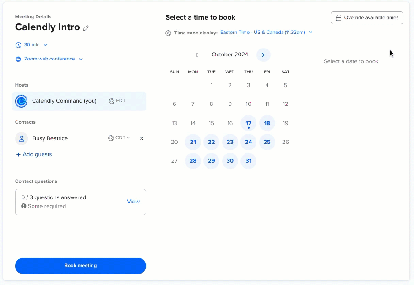Click the calendar icon in Override available times
Screen dimensions: 414x285
click(x=338, y=17)
